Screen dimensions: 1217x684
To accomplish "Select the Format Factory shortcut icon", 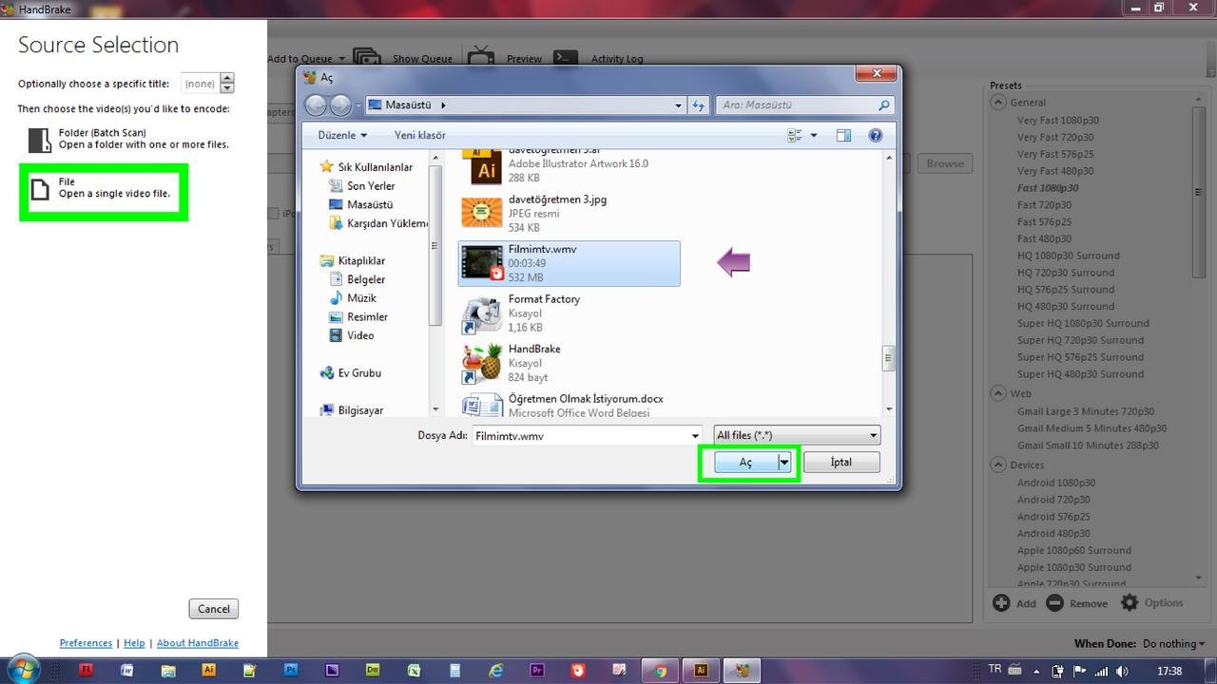I will [x=482, y=313].
